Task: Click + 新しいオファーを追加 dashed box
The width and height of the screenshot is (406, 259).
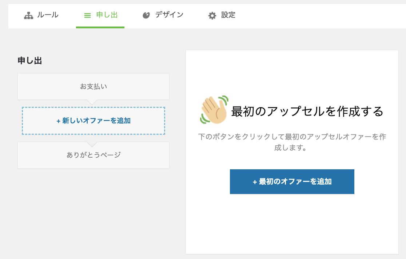Action: 93,121
